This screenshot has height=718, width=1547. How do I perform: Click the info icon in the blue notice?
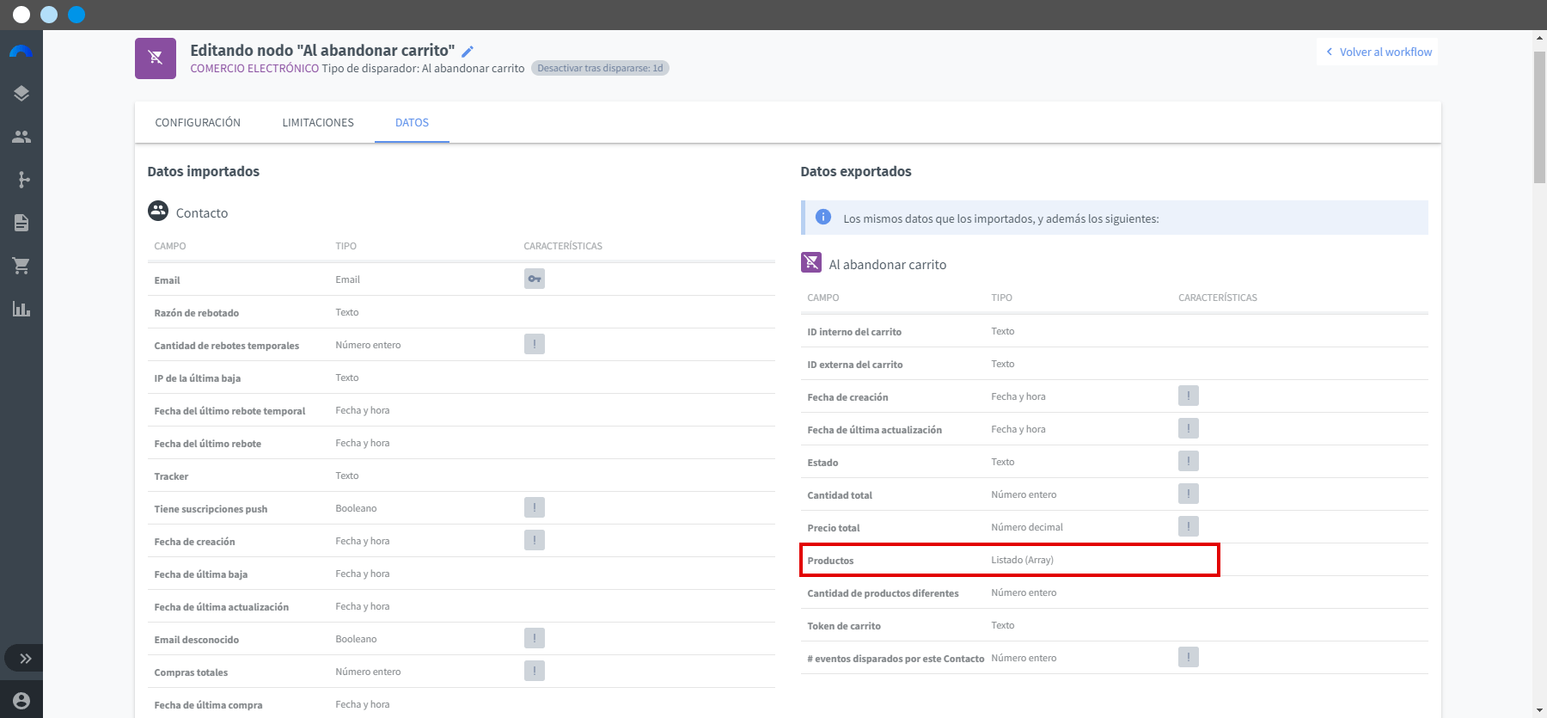823,217
